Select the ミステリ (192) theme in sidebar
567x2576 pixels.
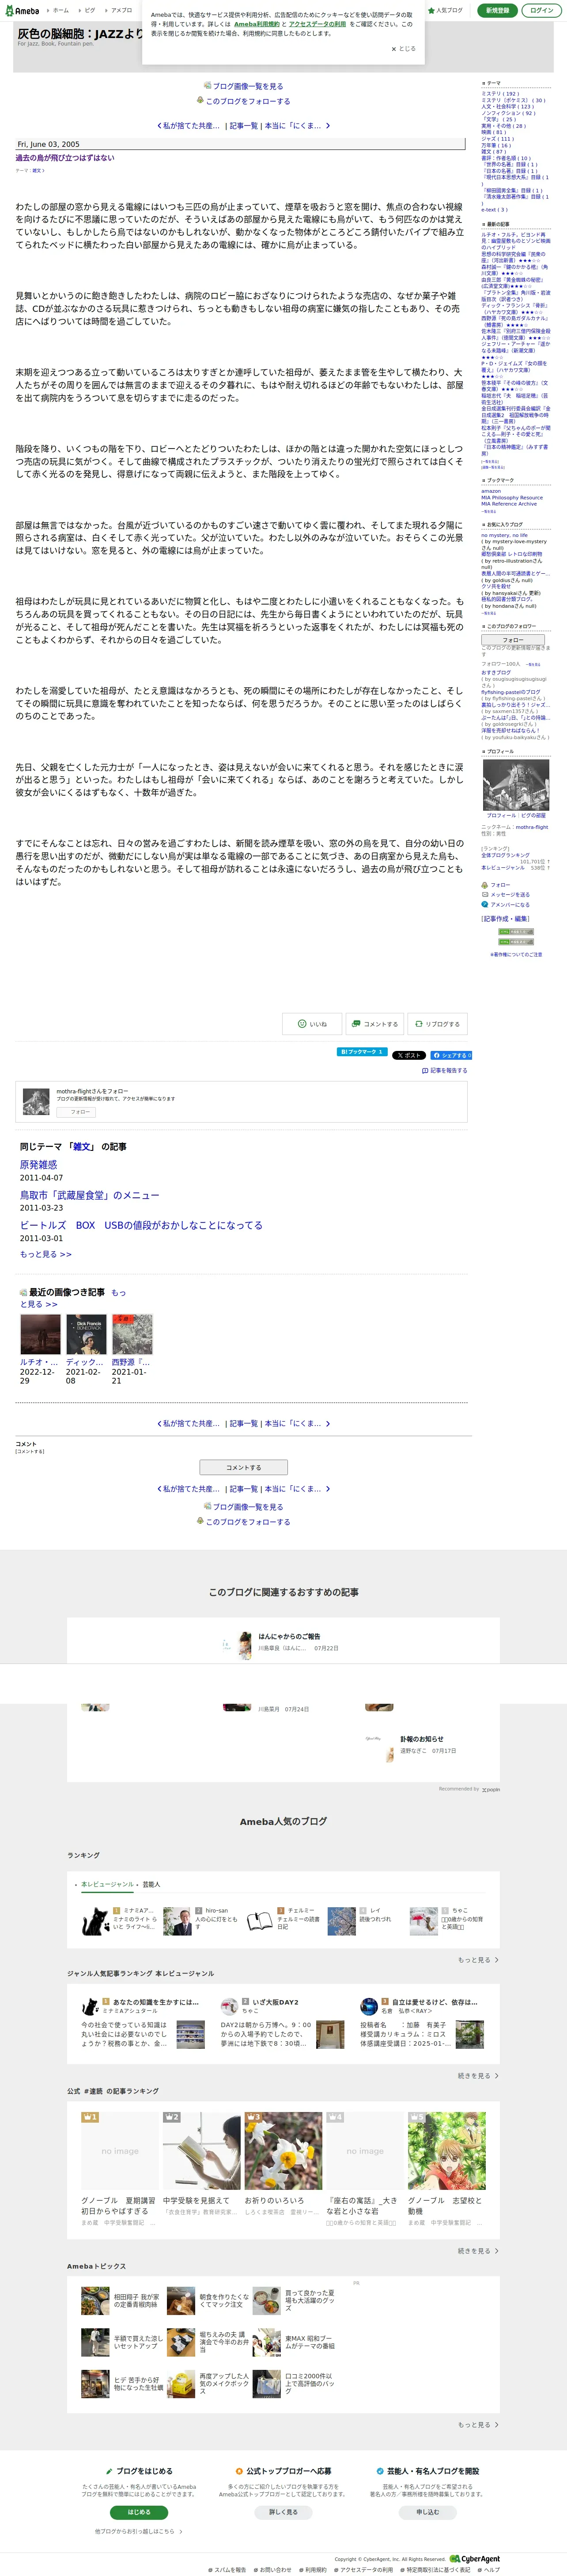(500, 94)
